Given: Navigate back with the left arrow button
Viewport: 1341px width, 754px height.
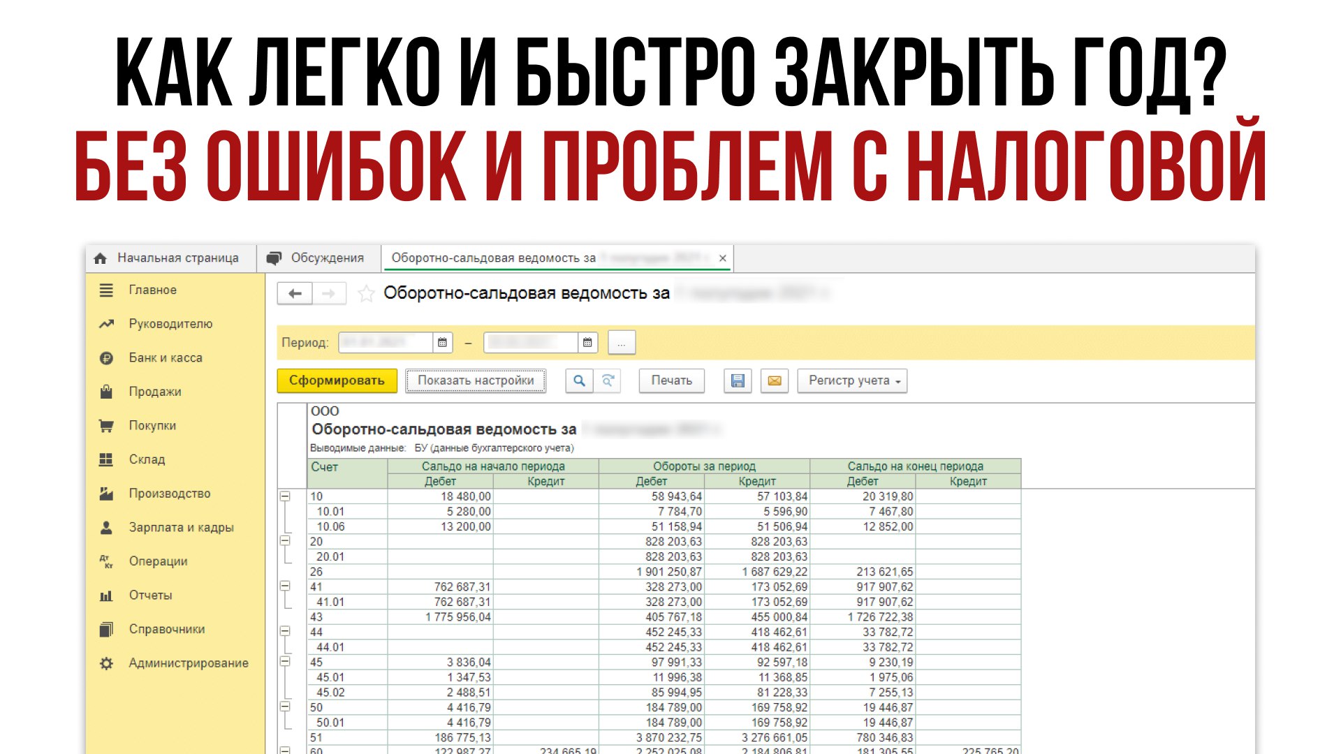Looking at the screenshot, I should [x=295, y=294].
